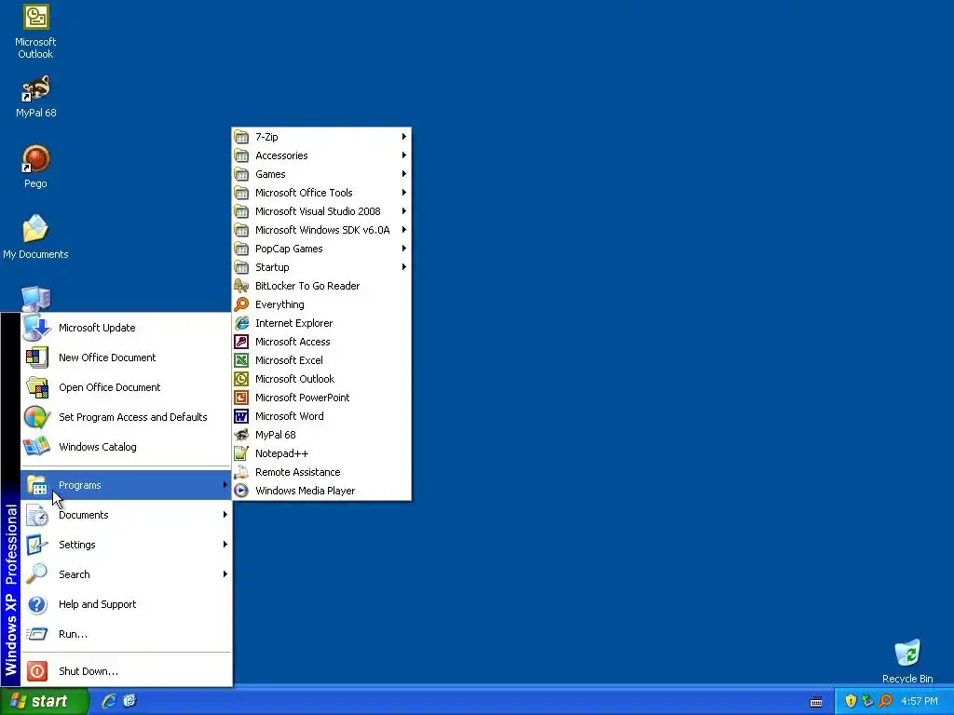Expand the Microsoft Windows SDK v6.0A arrow
Viewport: 954px width, 715px height.
point(403,230)
